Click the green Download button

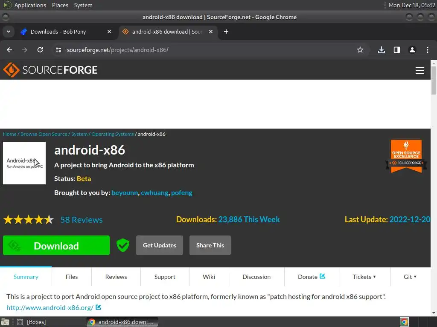56,245
